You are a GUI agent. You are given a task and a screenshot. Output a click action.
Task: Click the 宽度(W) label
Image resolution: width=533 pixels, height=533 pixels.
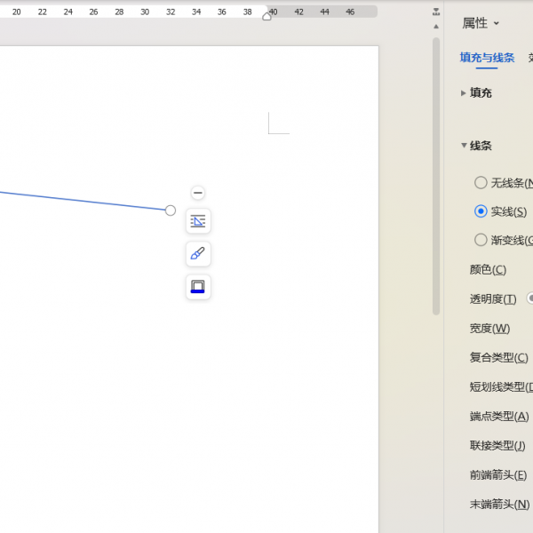click(x=489, y=329)
